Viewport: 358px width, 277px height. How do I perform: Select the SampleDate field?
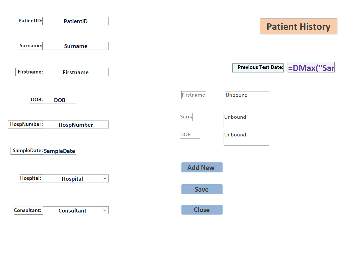(x=59, y=151)
